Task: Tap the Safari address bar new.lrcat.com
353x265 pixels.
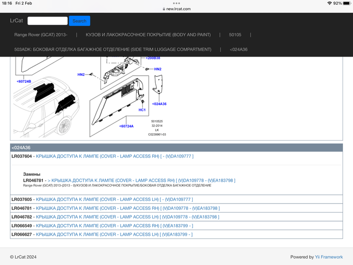Action: coord(177,9)
